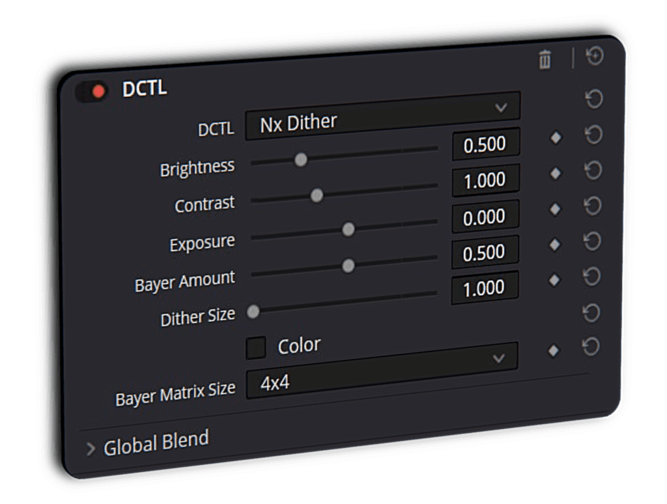This screenshot has height=504, width=667.
Task: Reset the Color checkbox setting
Action: click(591, 313)
